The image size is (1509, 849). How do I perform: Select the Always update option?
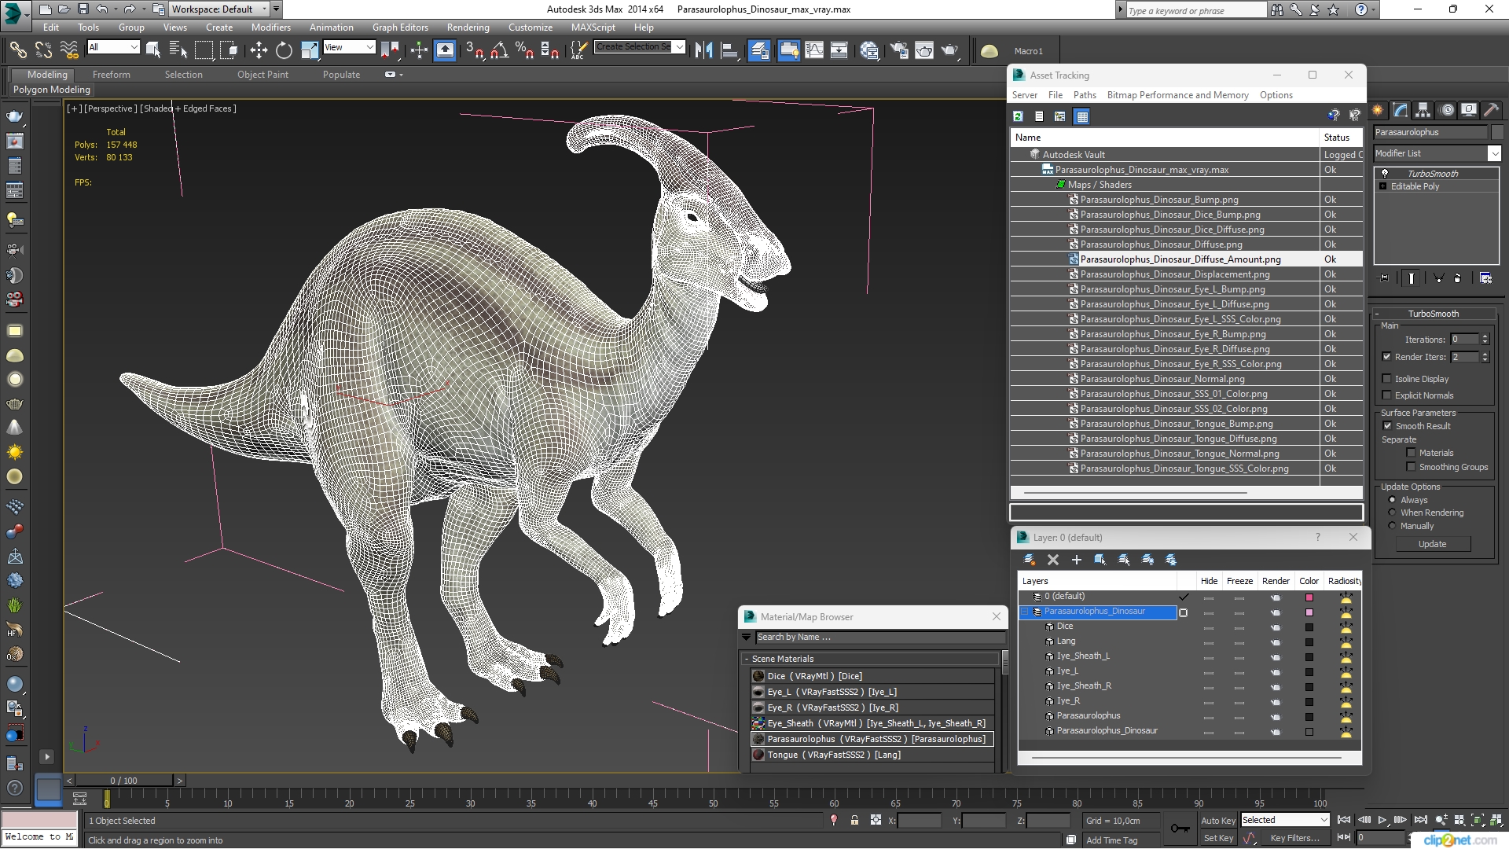(x=1392, y=500)
